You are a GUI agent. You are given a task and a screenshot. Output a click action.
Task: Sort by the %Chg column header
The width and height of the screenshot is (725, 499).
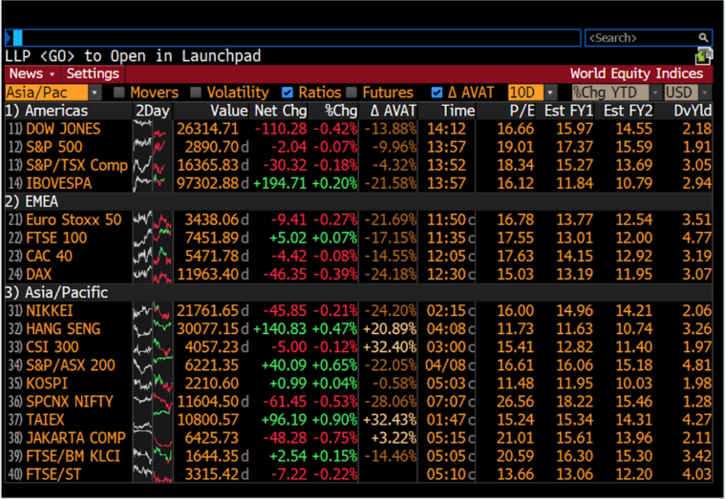[341, 111]
